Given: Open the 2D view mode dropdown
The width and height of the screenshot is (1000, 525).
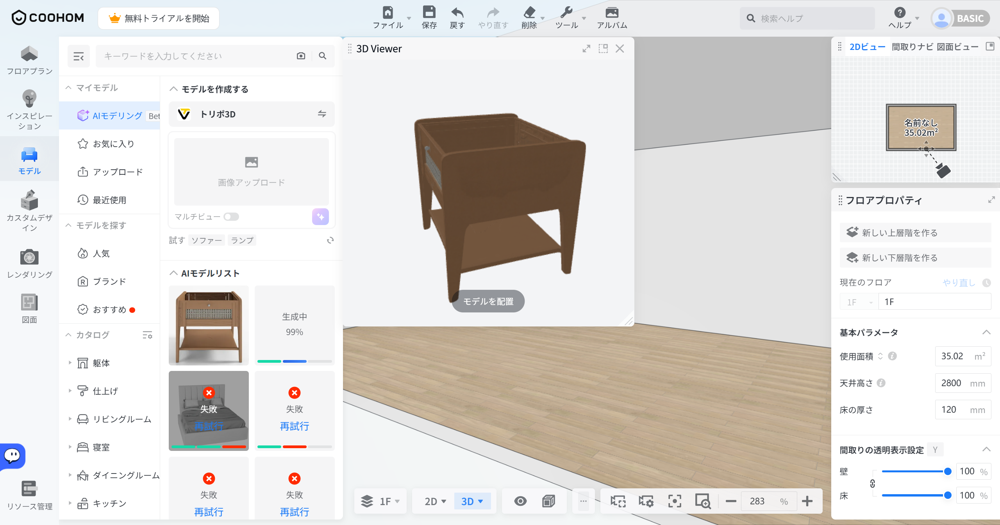Looking at the screenshot, I should 434,501.
